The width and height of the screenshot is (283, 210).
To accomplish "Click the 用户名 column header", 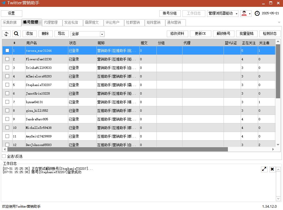I will click(31, 43).
